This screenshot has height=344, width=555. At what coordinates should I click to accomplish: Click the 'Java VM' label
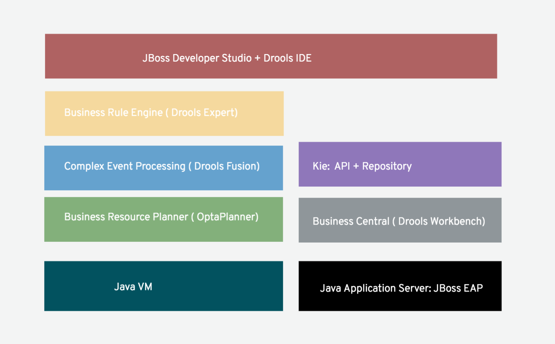(133, 287)
